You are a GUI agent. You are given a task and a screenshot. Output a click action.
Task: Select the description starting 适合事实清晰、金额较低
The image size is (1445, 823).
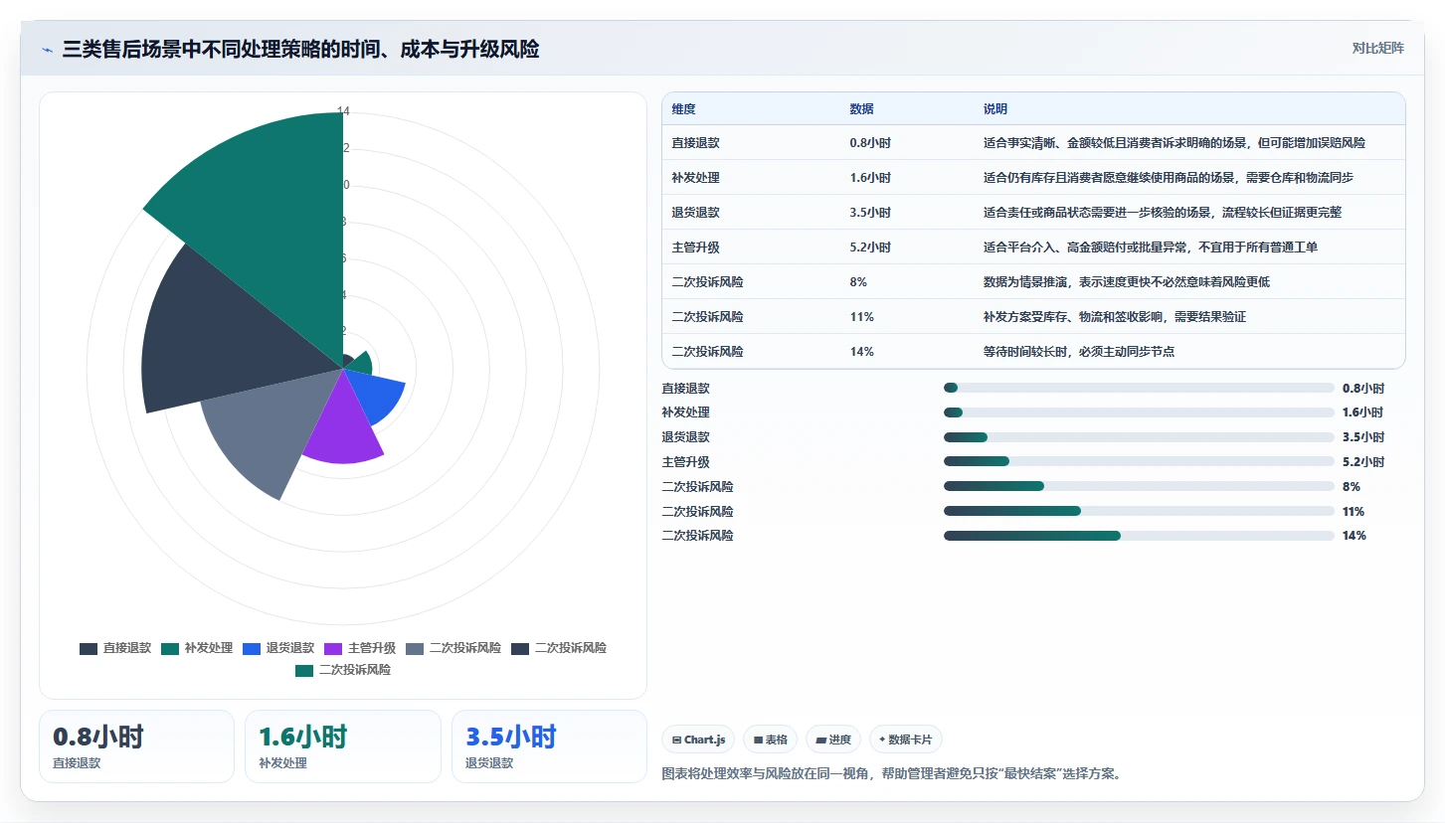[1174, 142]
